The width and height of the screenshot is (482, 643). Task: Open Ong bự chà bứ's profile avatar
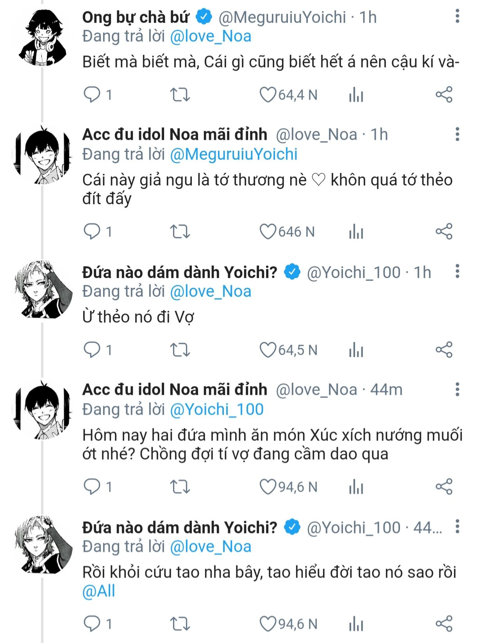[x=43, y=38]
